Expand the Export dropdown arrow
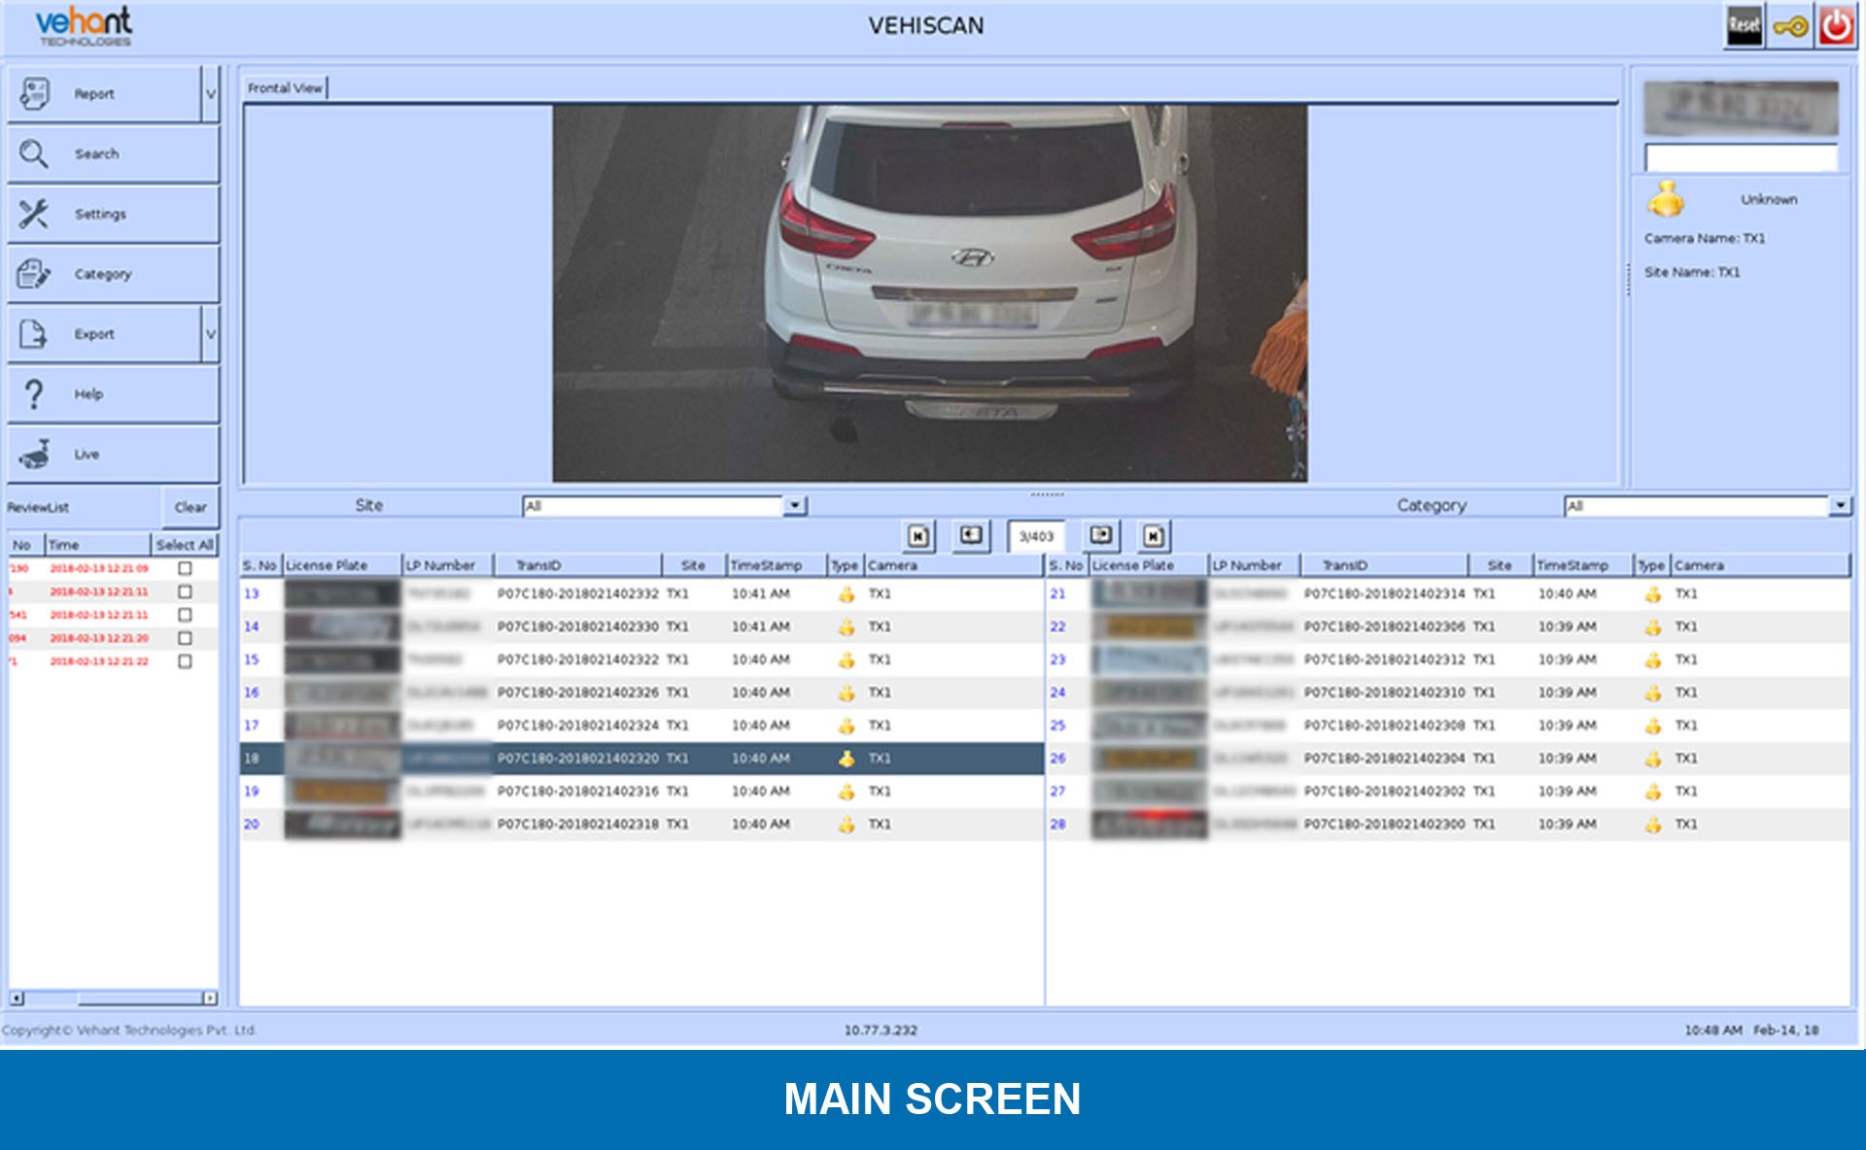The height and width of the screenshot is (1150, 1866). click(x=211, y=335)
